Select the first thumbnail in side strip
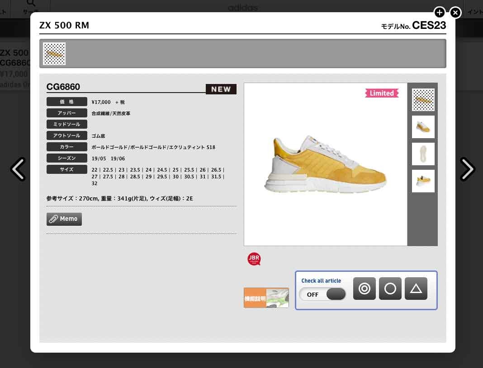 coord(423,100)
